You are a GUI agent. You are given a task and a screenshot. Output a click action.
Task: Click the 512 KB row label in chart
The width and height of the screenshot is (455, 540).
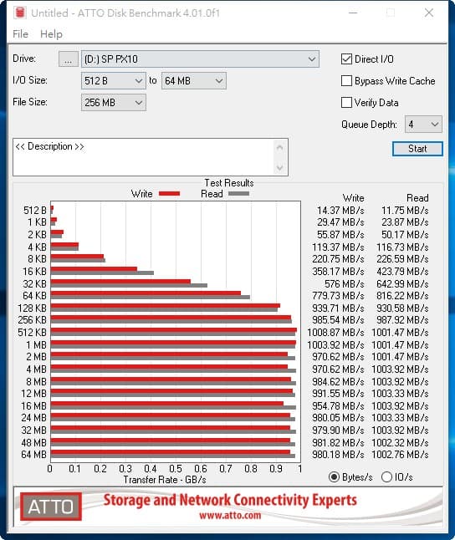[x=32, y=333]
